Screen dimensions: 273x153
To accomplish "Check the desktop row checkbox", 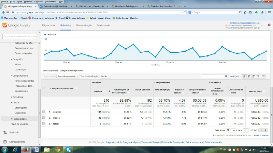I will 43,112.
